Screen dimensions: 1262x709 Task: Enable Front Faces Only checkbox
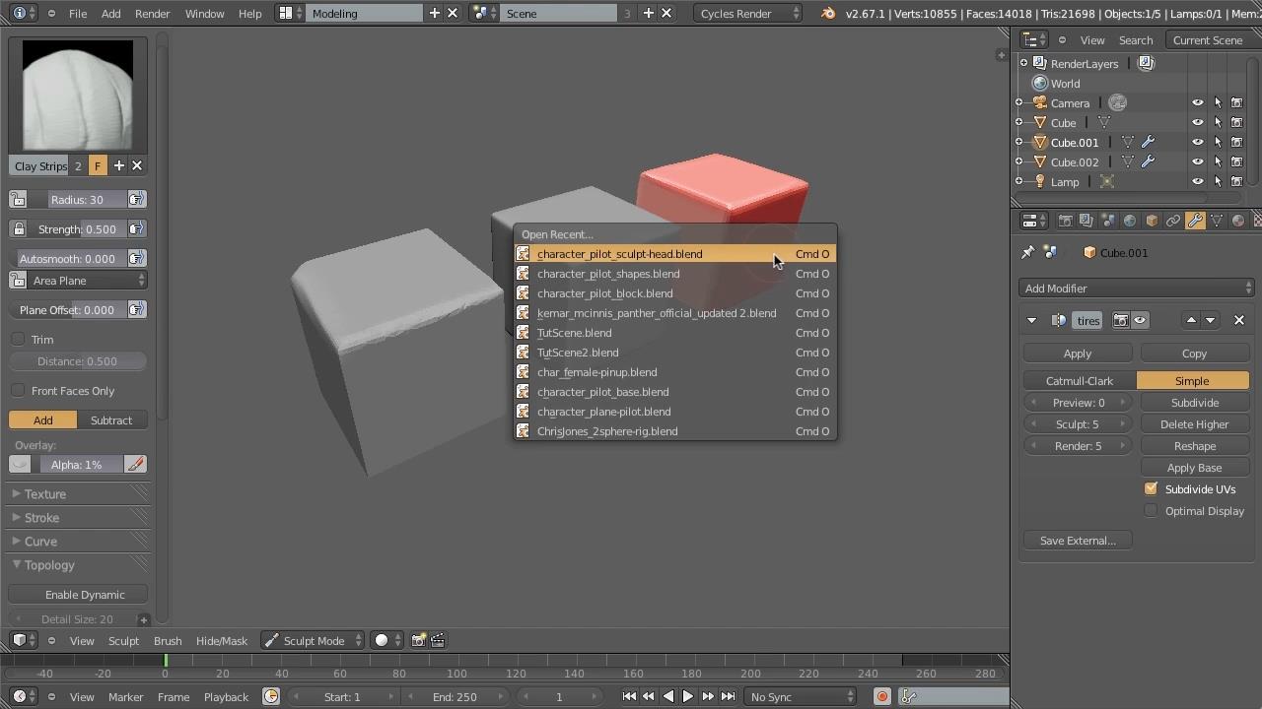[x=19, y=391]
